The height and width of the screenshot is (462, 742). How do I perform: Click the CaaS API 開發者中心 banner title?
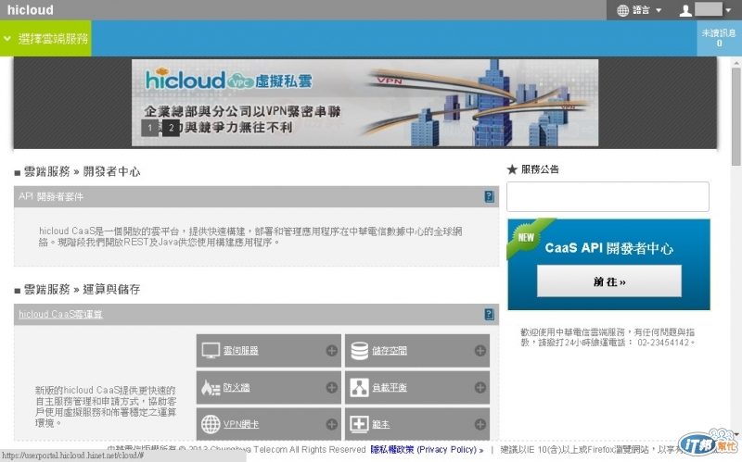pyautogui.click(x=609, y=248)
